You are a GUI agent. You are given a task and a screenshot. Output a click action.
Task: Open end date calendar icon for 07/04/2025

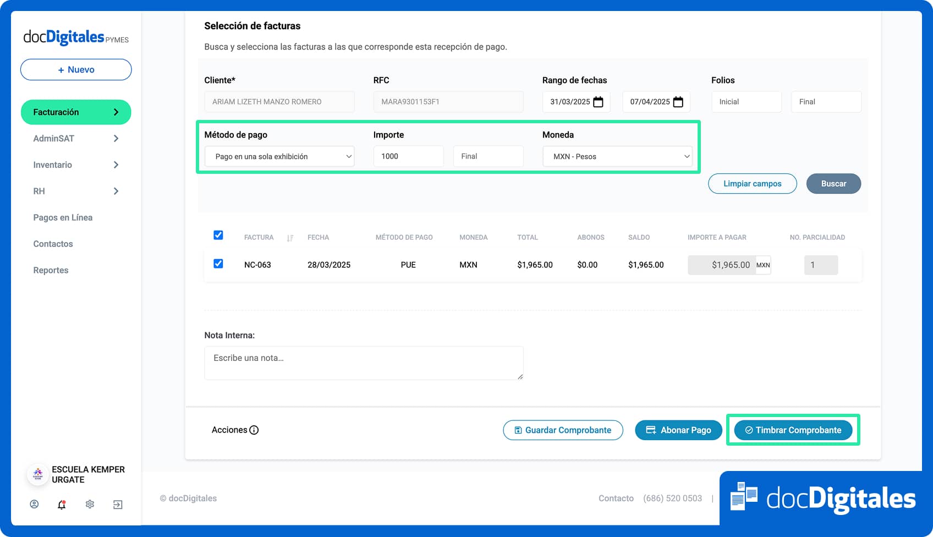[678, 102]
